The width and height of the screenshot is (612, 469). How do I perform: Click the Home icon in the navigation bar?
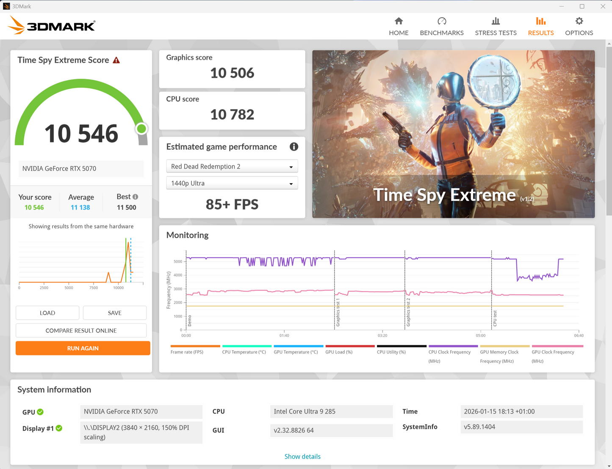tap(398, 21)
